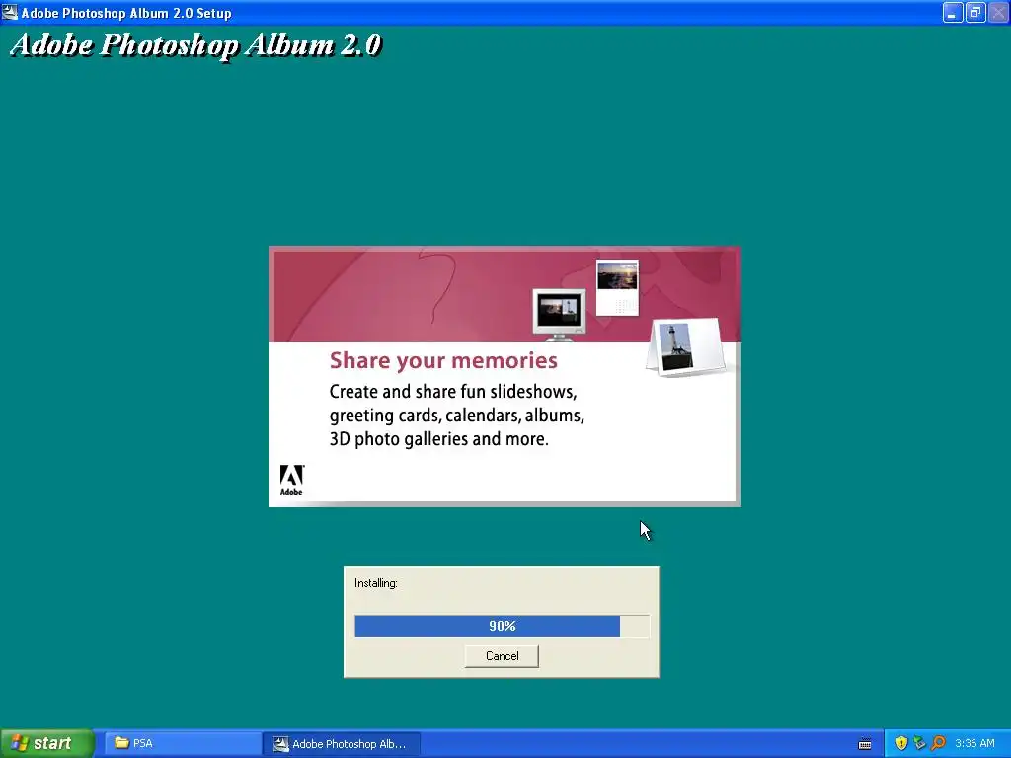Switch to the PSA folder taskbar button
This screenshot has height=758, width=1011.
[x=182, y=743]
